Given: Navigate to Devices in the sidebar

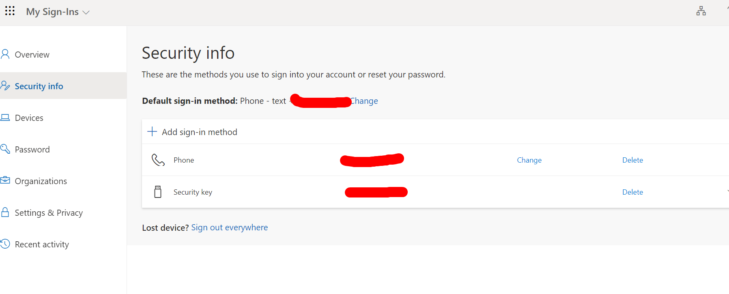Looking at the screenshot, I should pos(29,117).
